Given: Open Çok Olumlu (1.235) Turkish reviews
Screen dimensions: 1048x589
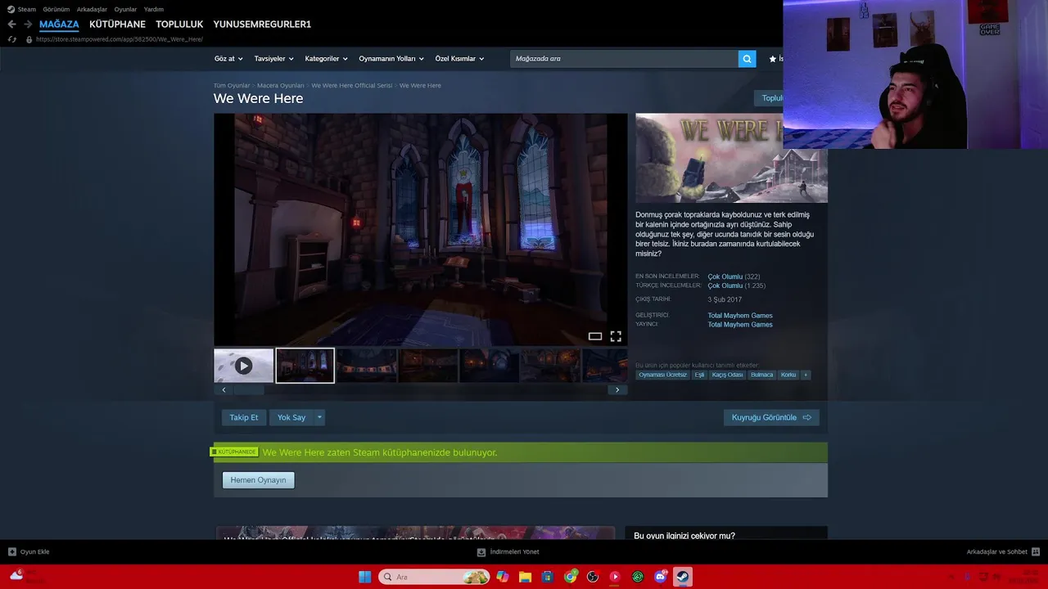Looking at the screenshot, I should 737,286.
